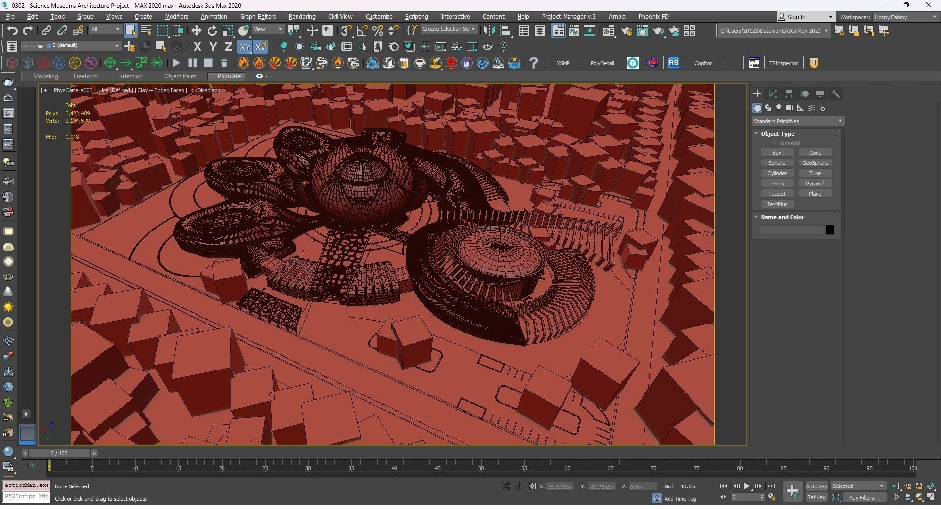Open the Selected key filter dropdown
Image resolution: width=941 pixels, height=509 pixels.
[858, 486]
